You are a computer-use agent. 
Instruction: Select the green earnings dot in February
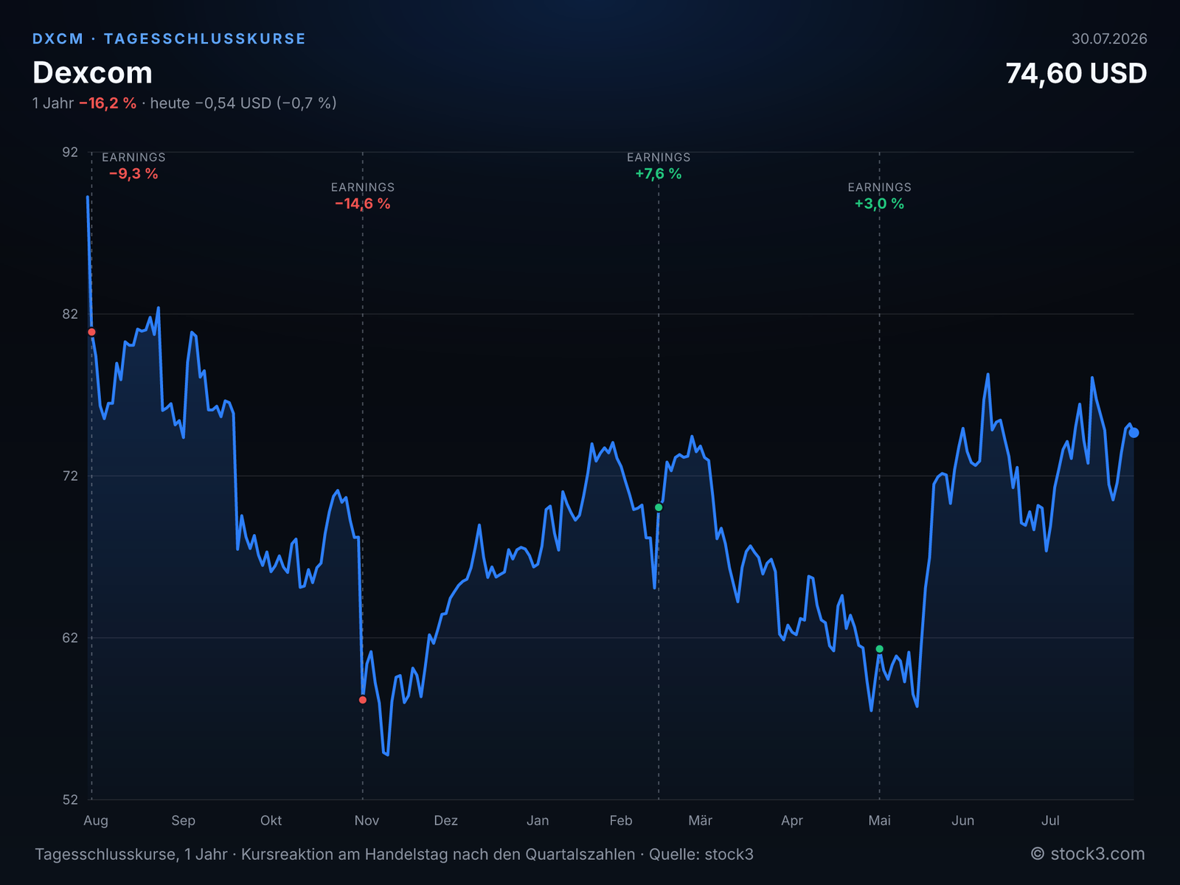click(659, 507)
